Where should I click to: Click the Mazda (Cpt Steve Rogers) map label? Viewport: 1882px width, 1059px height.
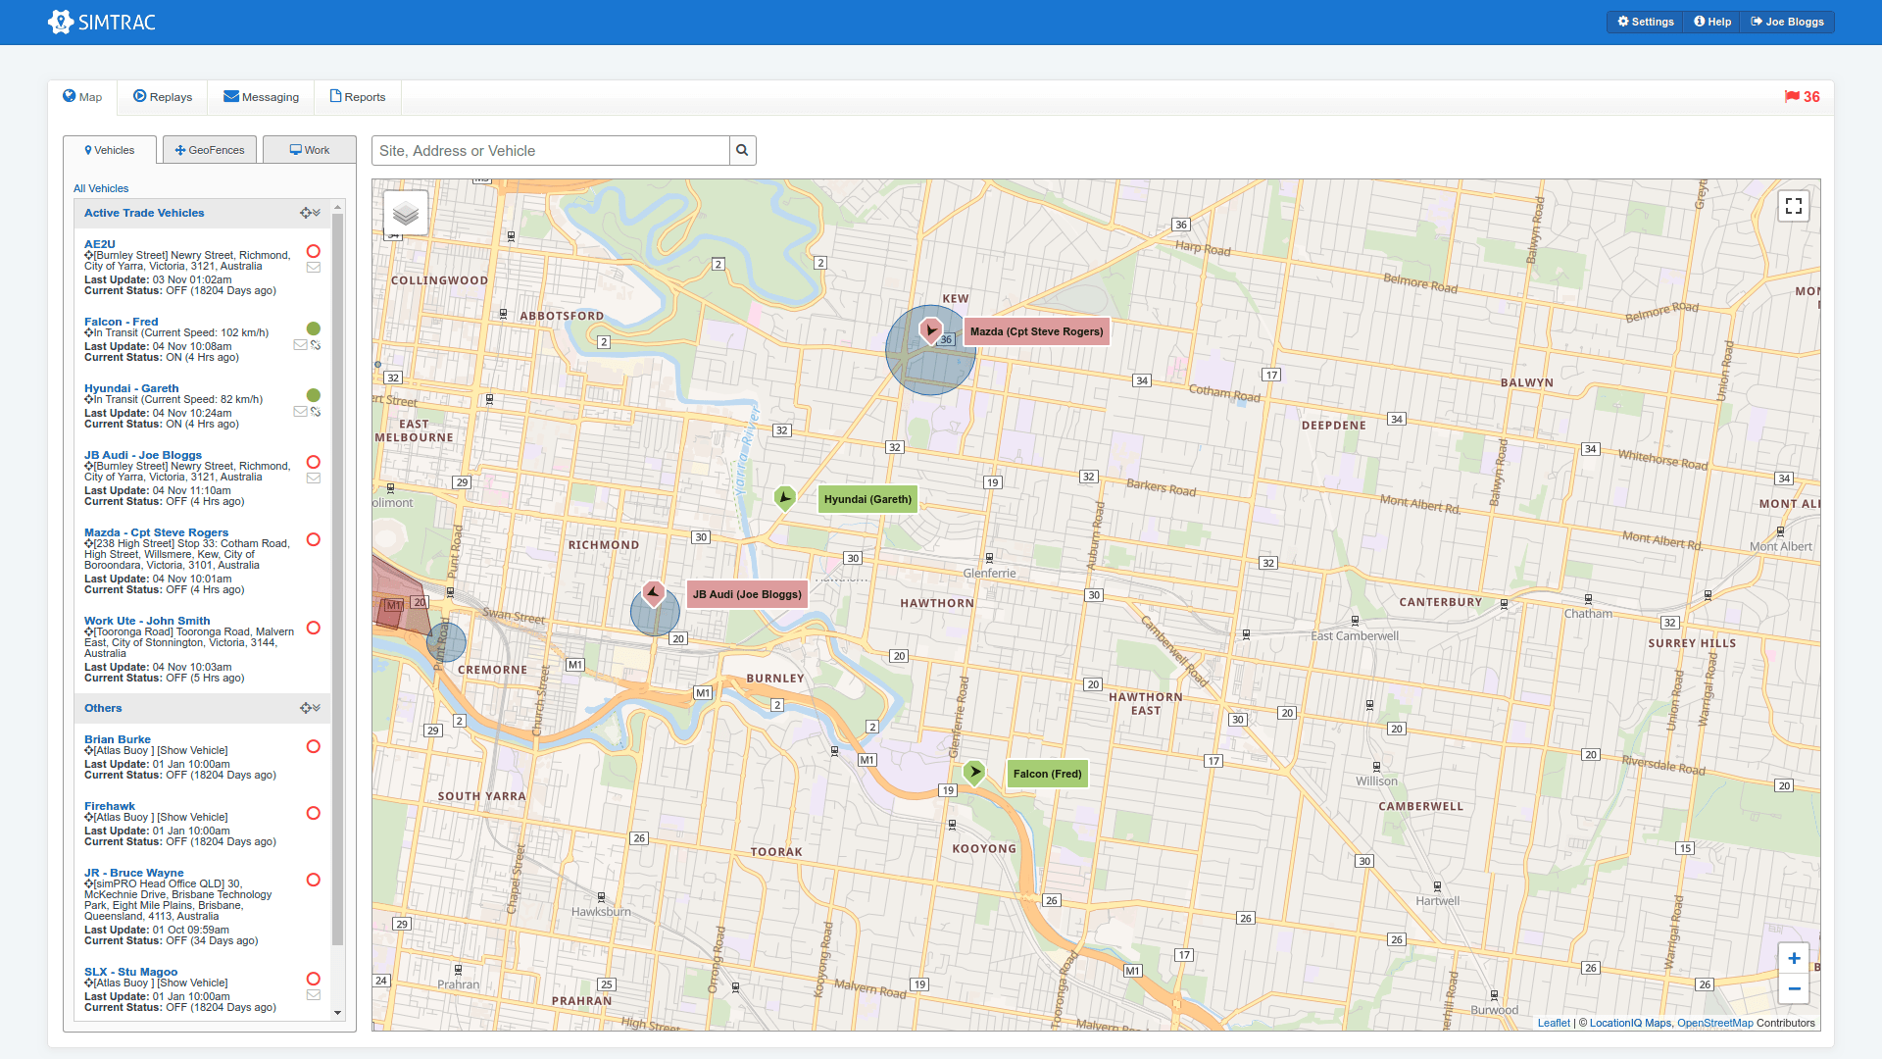(x=1036, y=331)
